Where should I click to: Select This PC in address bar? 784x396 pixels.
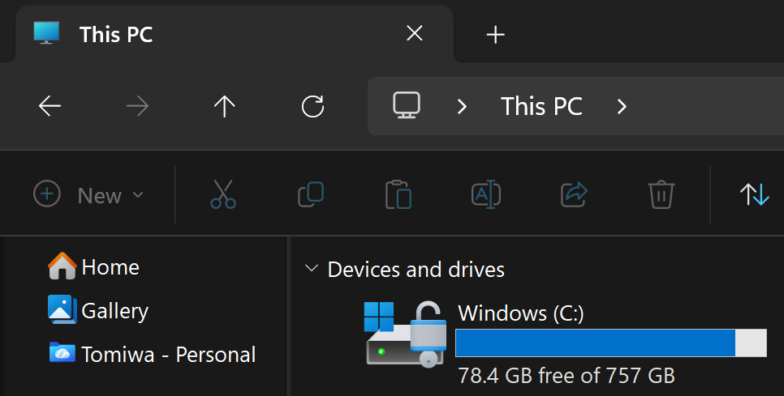click(541, 106)
